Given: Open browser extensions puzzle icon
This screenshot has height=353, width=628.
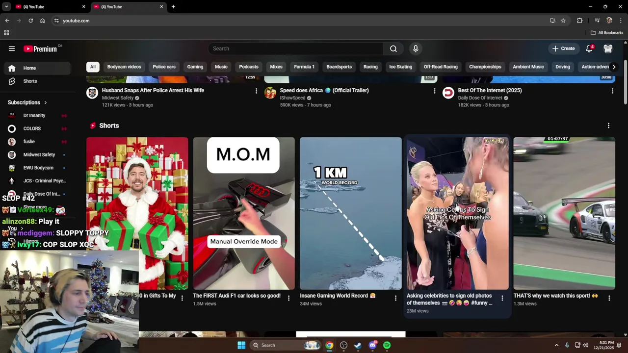Looking at the screenshot, I should pos(579,21).
